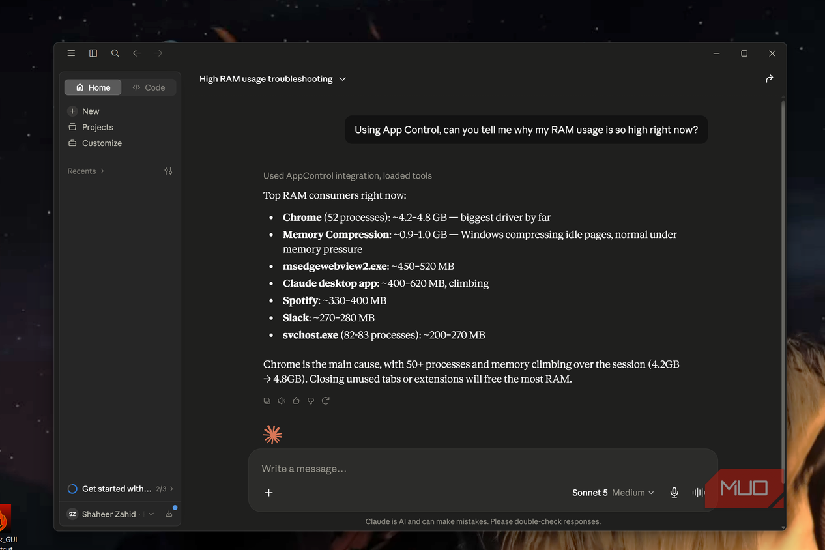The width and height of the screenshot is (825, 550).
Task: Click the disclaimer text below composer
Action: coord(483,521)
